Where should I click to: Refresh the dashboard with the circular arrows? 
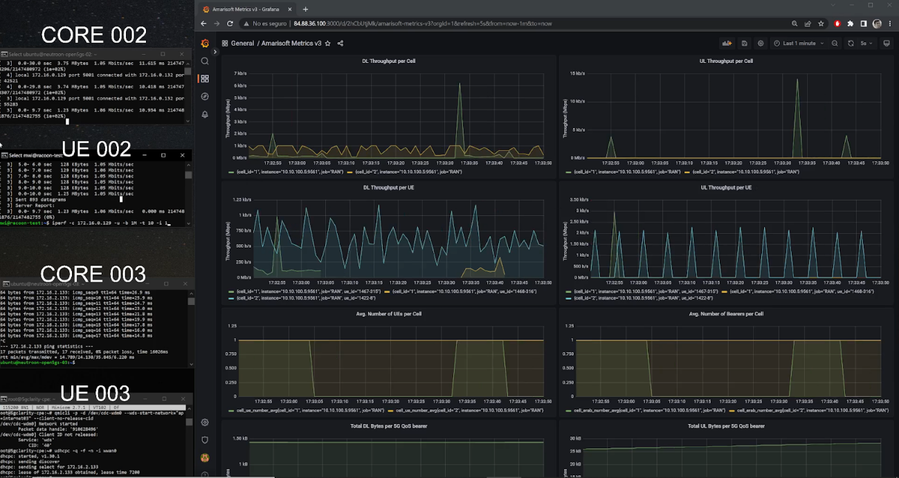850,43
